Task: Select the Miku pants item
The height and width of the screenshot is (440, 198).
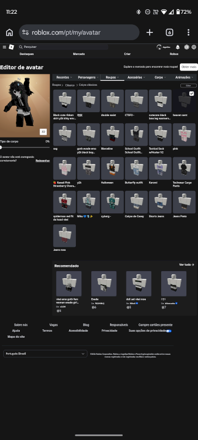Action: [89, 202]
